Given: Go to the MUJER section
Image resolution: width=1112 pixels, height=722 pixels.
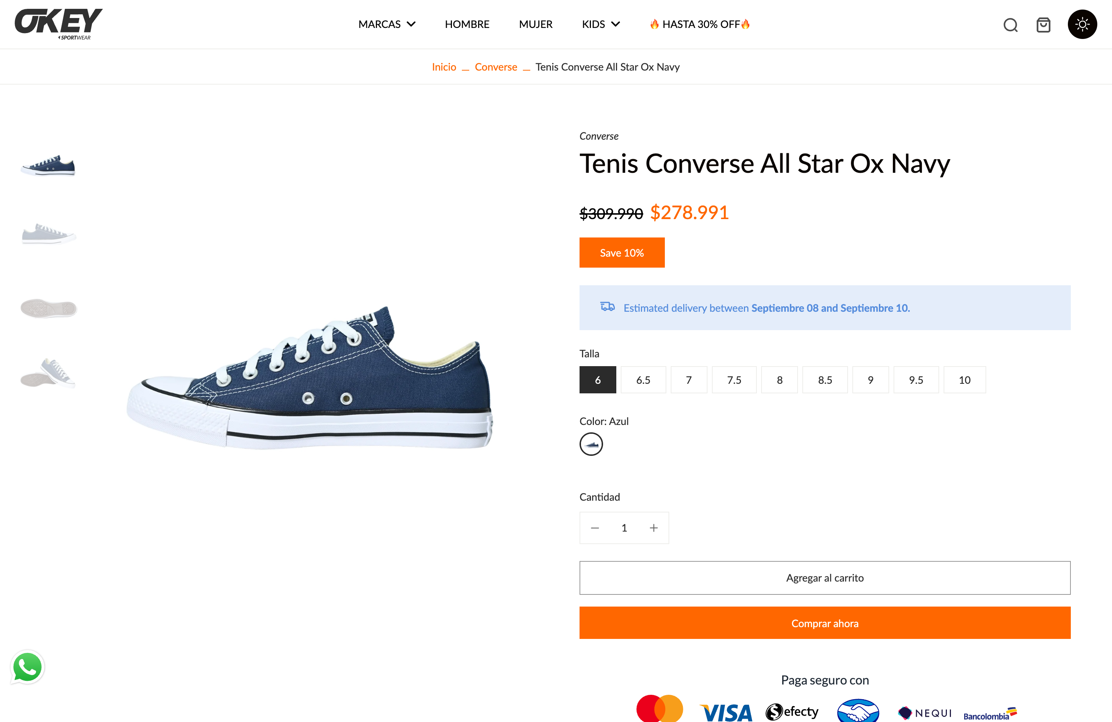Looking at the screenshot, I should (x=535, y=24).
